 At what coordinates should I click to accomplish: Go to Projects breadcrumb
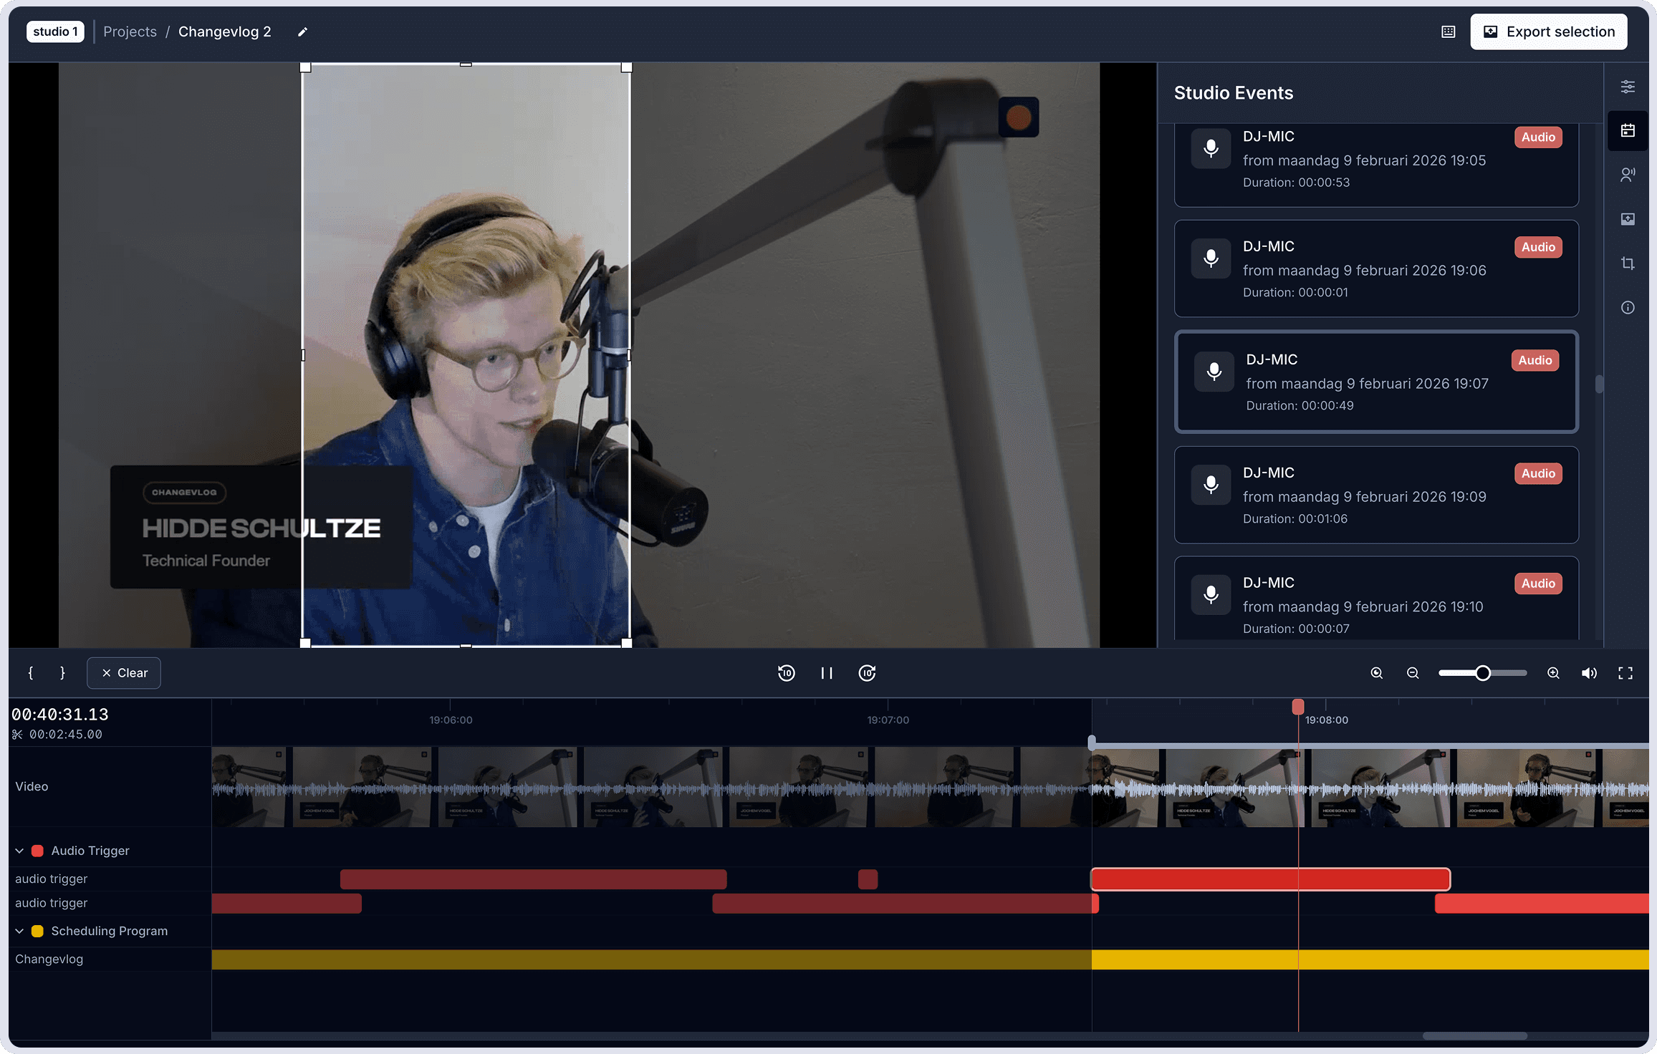130,32
